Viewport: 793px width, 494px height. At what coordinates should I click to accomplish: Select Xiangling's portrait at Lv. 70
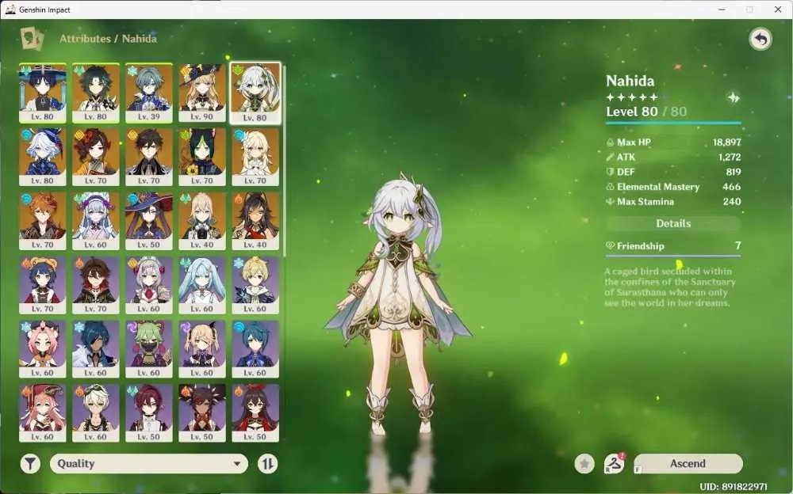[x=43, y=285]
